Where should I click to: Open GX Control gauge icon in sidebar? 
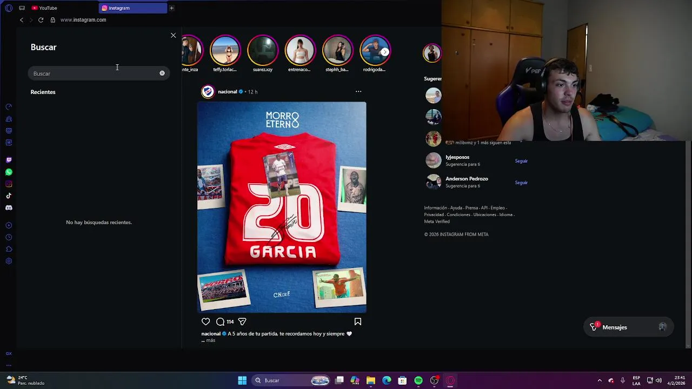[9, 107]
